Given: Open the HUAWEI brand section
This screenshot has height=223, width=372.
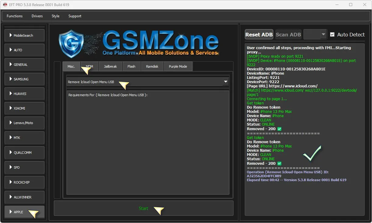Looking at the screenshot, I should (24, 94).
